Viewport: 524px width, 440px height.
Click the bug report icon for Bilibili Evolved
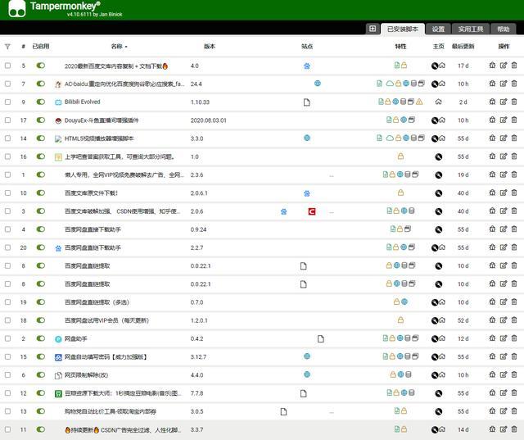(492, 102)
